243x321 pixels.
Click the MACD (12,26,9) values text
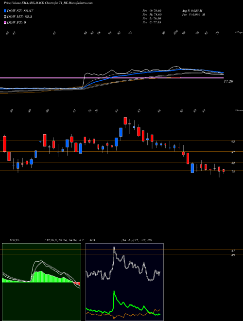(x=64, y=240)
